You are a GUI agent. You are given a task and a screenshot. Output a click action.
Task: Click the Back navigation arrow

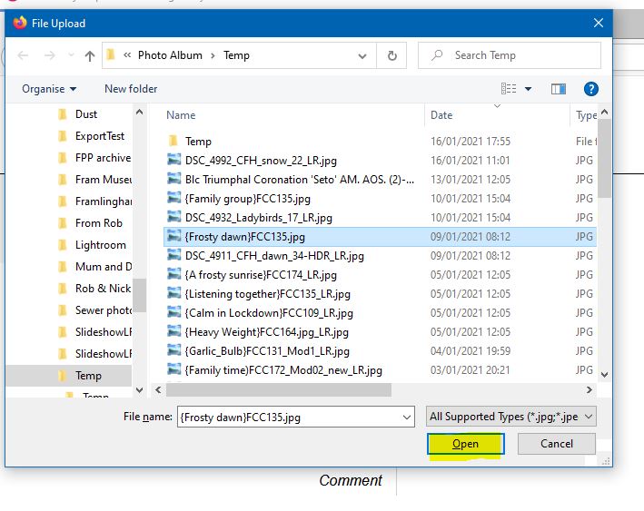pos(24,56)
